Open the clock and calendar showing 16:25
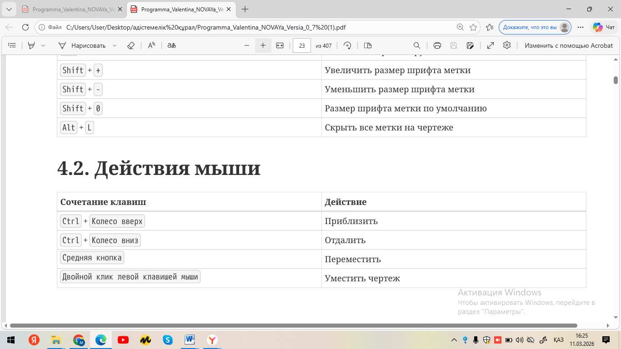The height and width of the screenshot is (349, 621). coord(581,340)
